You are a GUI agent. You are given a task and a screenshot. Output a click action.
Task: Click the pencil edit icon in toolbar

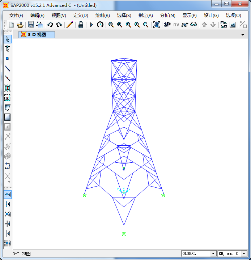[70, 25]
